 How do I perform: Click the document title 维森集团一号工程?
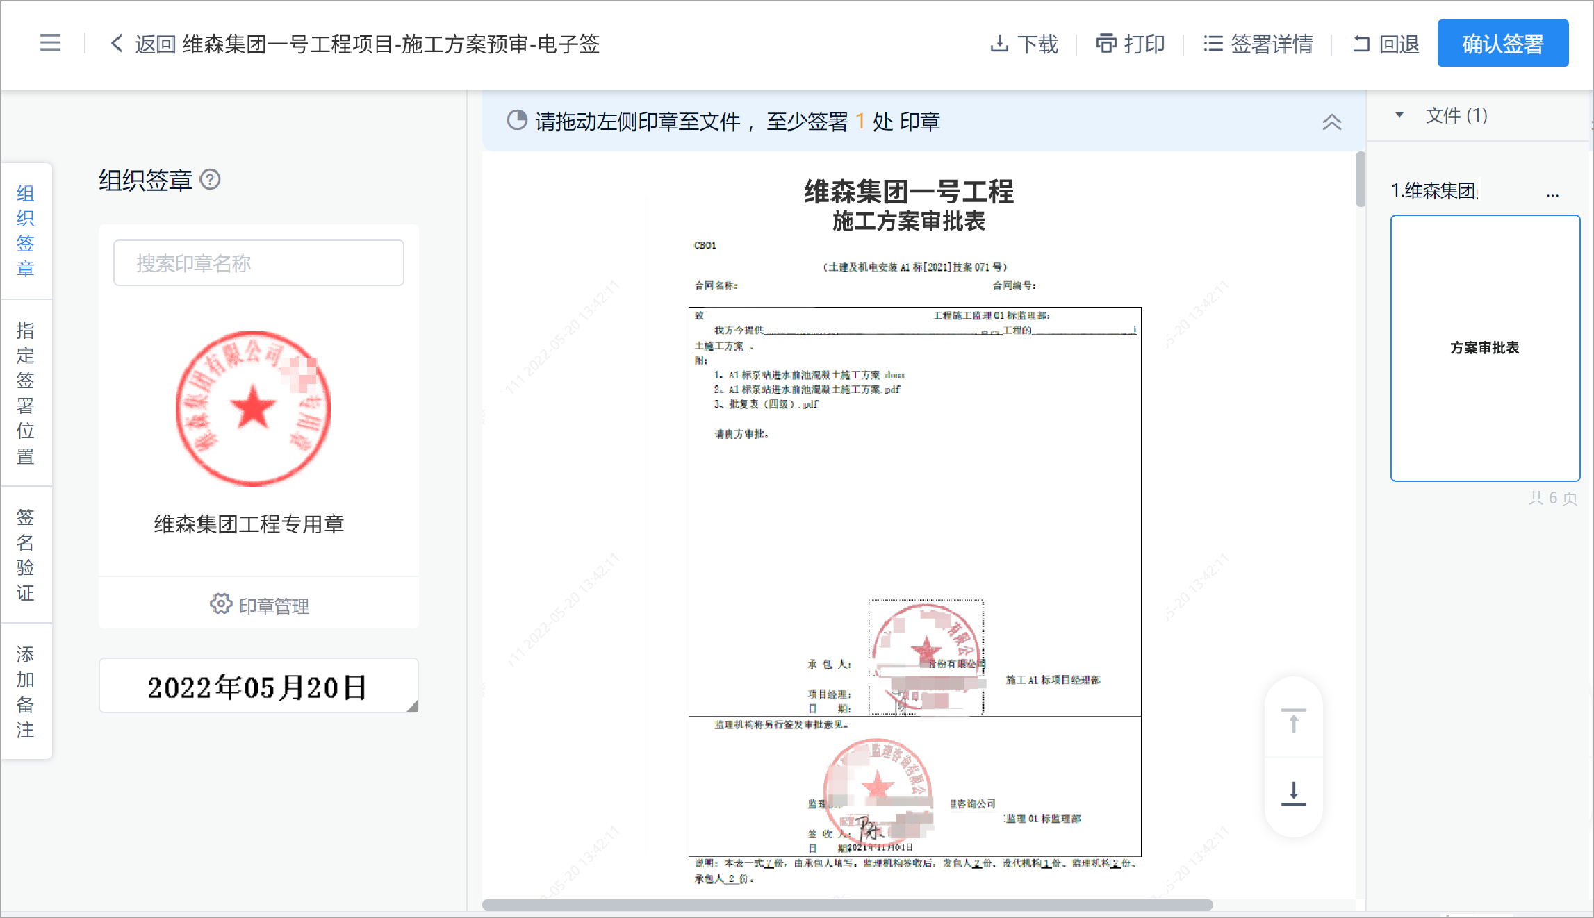pos(909,192)
